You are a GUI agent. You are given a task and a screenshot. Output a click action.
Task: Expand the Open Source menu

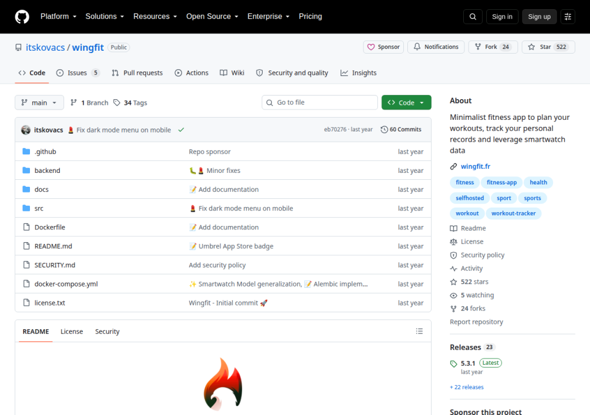(212, 17)
